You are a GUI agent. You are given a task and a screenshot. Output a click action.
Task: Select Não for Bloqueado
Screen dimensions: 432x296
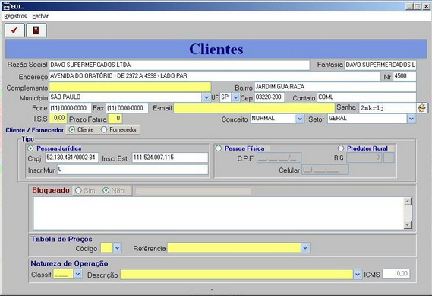pyautogui.click(x=106, y=190)
